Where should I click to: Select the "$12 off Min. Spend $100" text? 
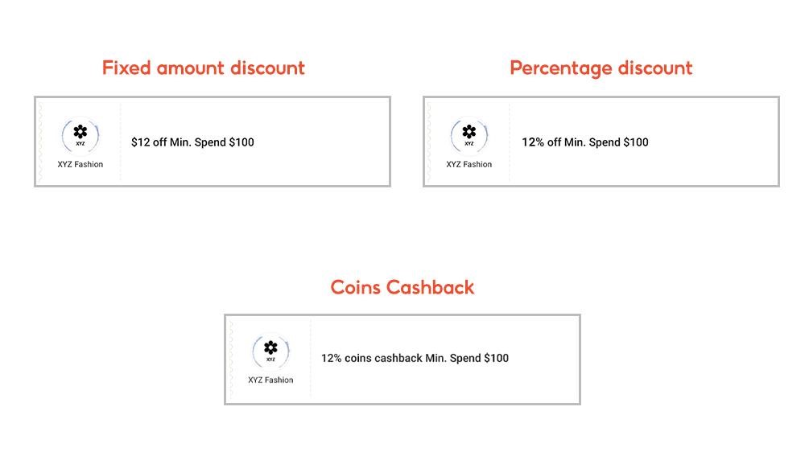click(192, 142)
